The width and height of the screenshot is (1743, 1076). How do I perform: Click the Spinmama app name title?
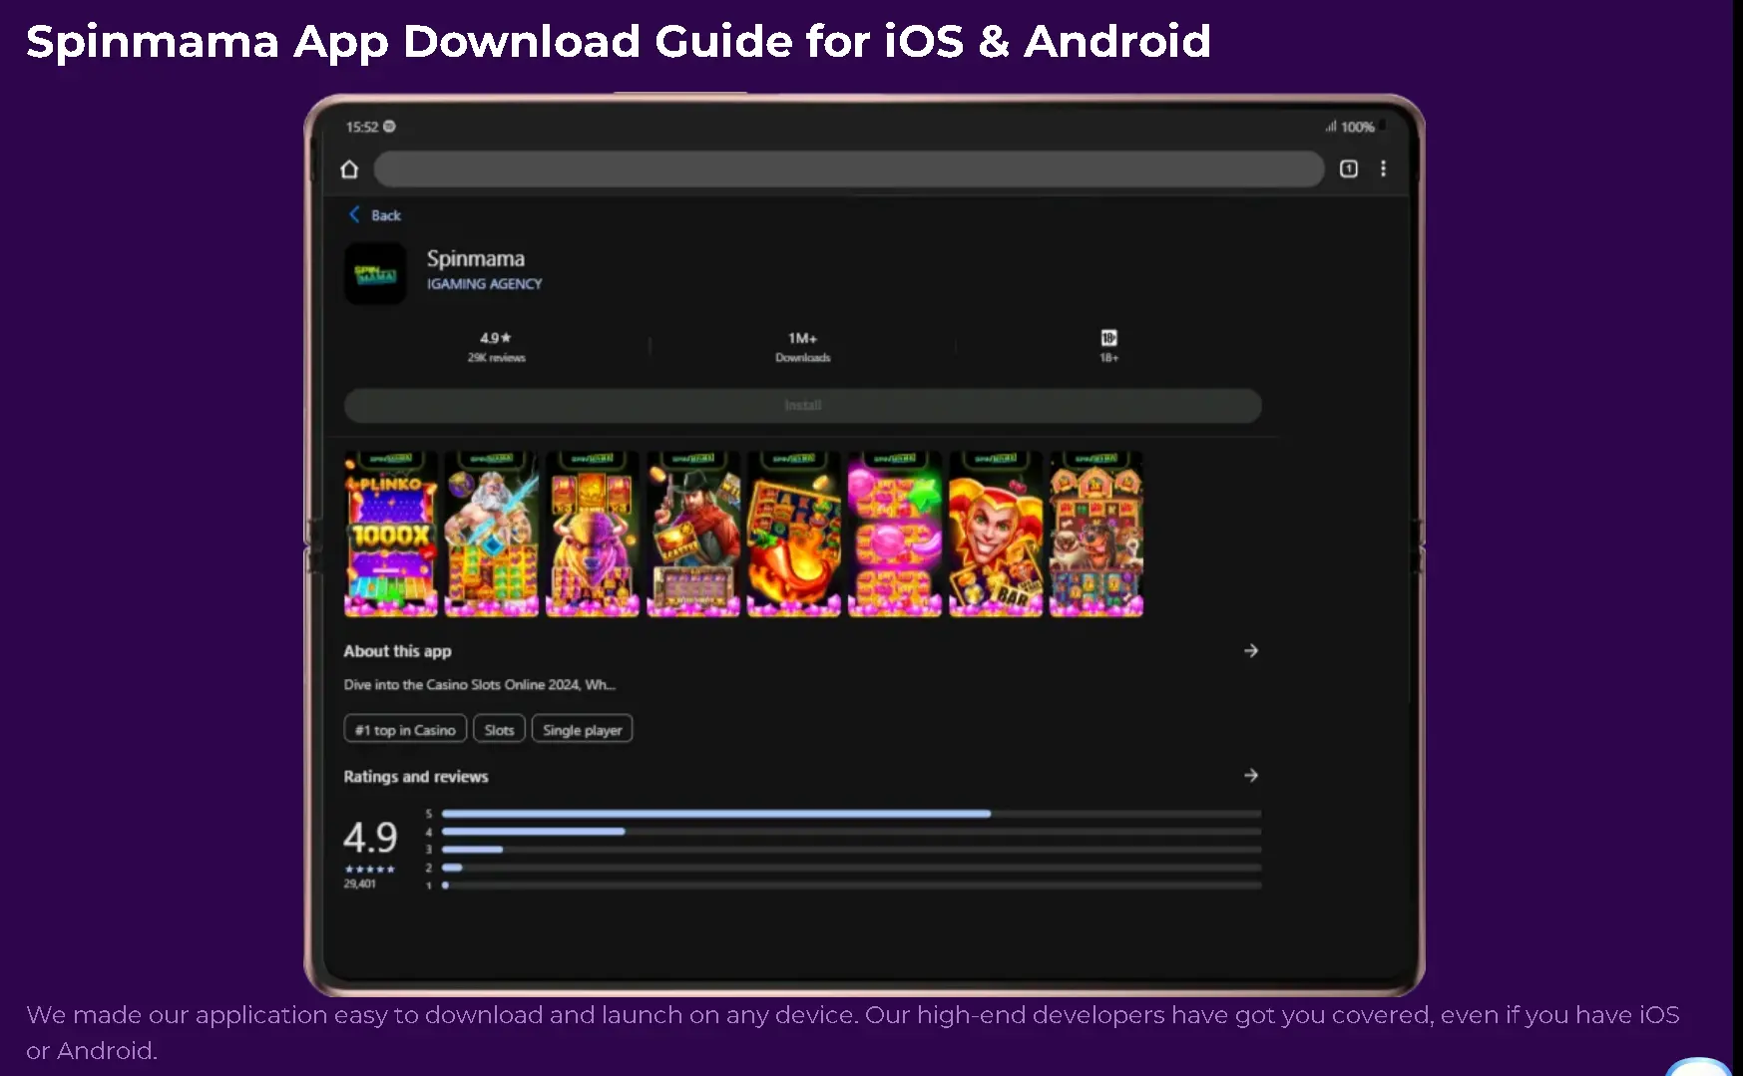[476, 259]
